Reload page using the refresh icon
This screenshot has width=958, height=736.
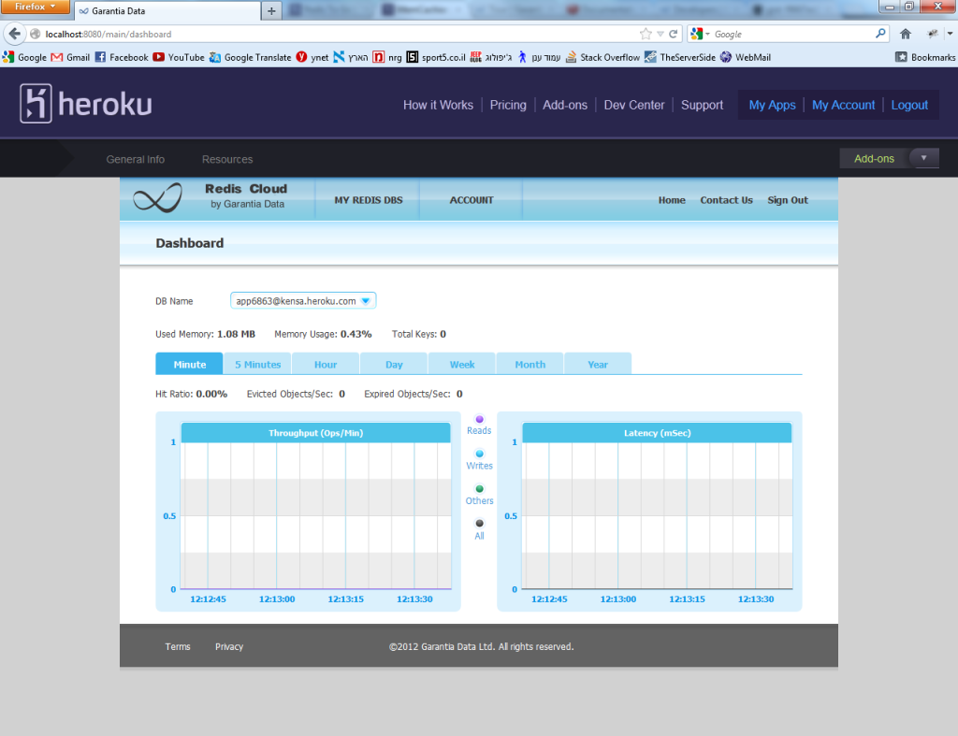[674, 34]
